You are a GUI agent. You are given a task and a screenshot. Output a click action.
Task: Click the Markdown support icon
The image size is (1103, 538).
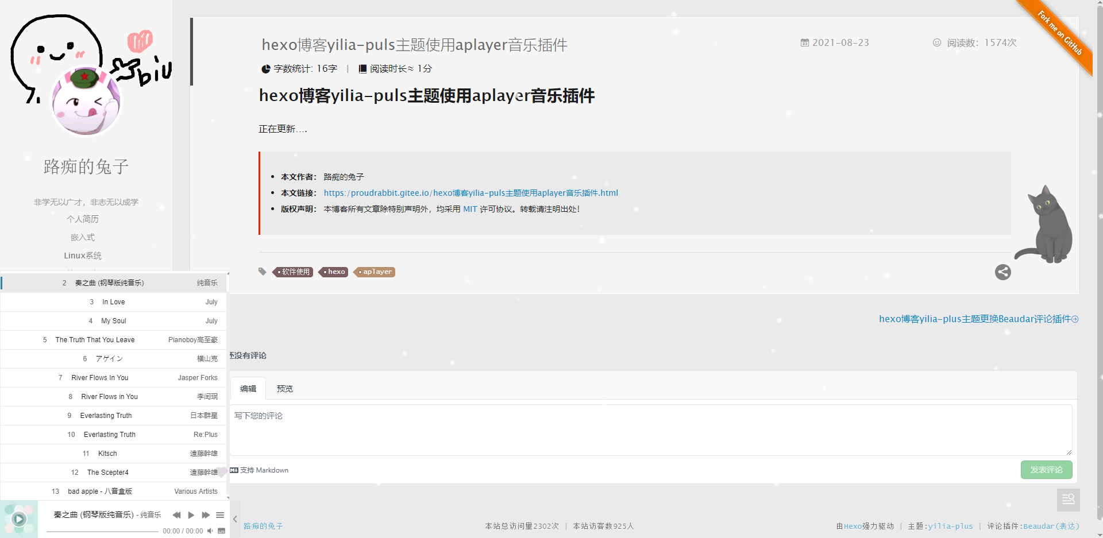pos(234,470)
